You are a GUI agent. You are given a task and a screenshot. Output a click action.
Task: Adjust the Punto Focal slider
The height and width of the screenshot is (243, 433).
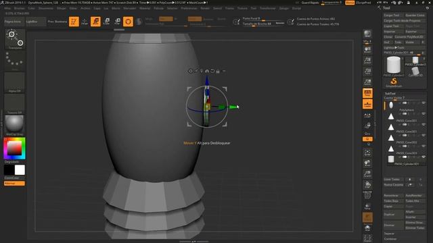tap(264, 19)
